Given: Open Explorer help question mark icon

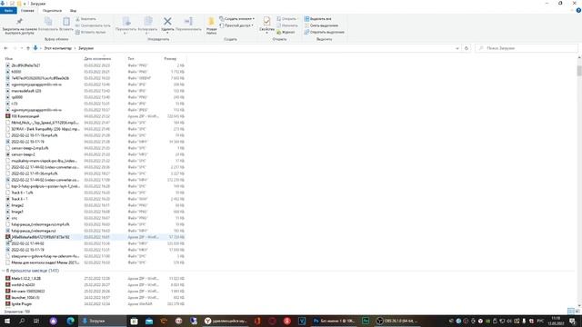Looking at the screenshot, I should point(578,10).
